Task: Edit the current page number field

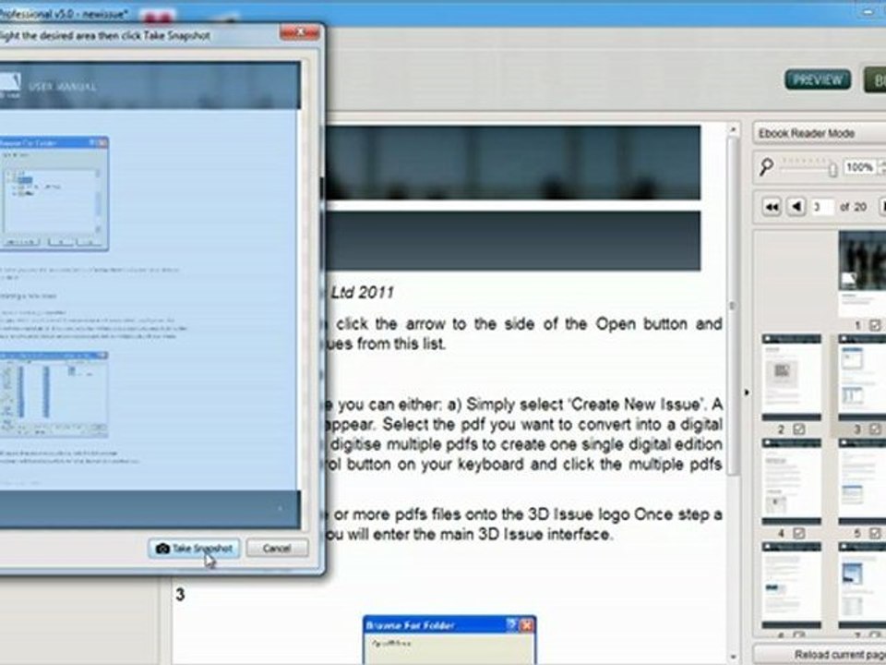Action: (x=822, y=207)
